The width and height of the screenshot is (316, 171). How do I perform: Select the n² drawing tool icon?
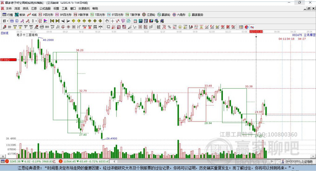[x=52, y=27]
